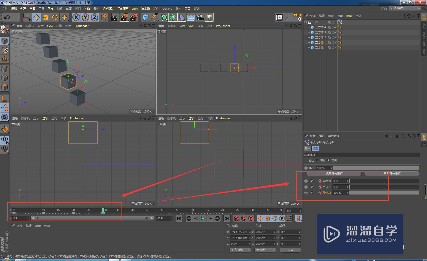Play the animation forward
The image size is (427, 261).
[203, 218]
